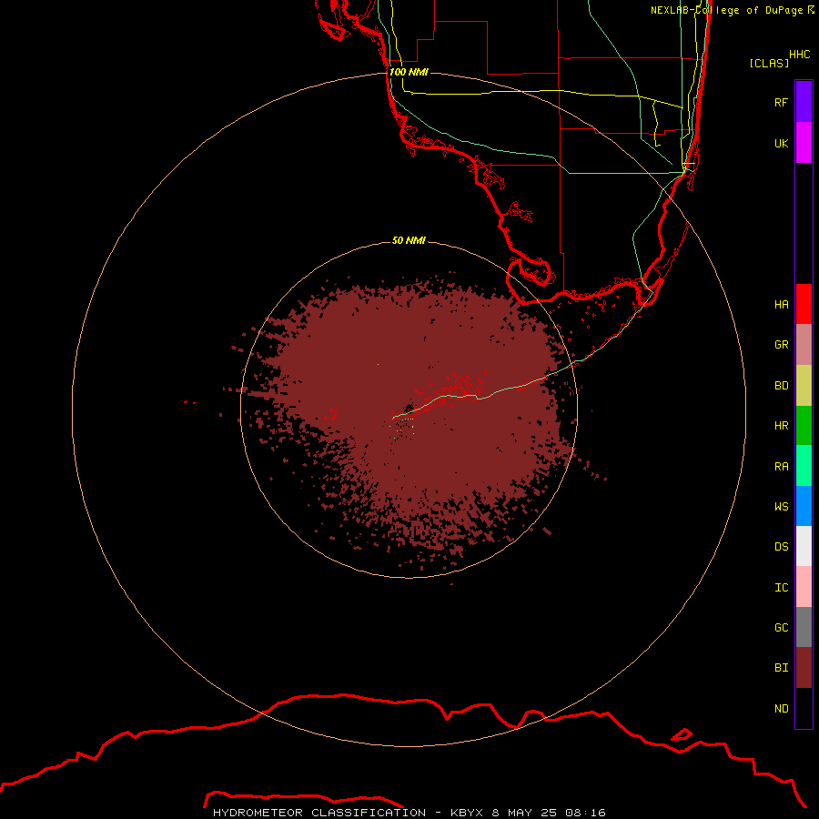This screenshot has height=819, width=819.
Task: Click the 08:16 timestamp
Action: point(587,813)
